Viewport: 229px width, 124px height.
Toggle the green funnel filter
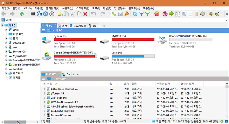pos(148,14)
